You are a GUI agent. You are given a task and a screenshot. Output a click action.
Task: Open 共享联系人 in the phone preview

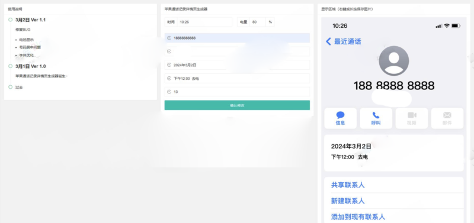click(348, 185)
